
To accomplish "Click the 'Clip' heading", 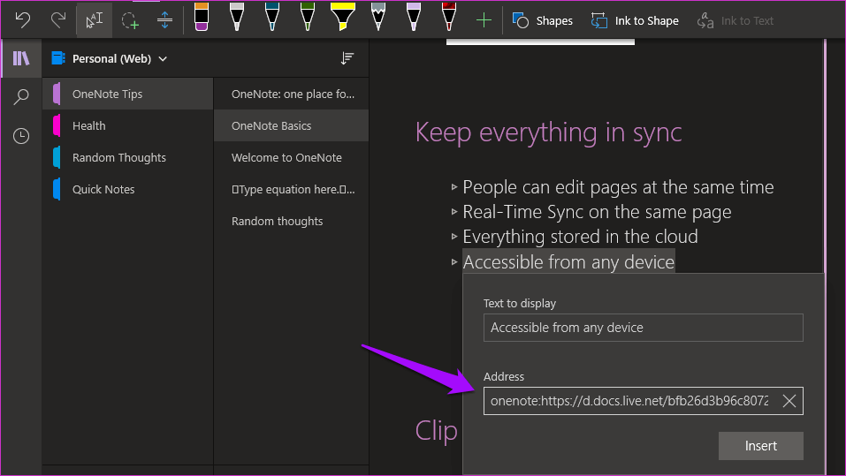I will pyautogui.click(x=436, y=431).
